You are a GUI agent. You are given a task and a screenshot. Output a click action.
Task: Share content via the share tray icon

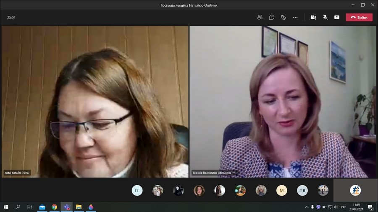(x=337, y=17)
